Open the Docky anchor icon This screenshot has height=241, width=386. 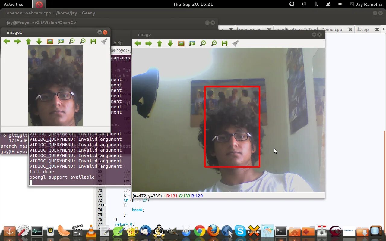10,231
